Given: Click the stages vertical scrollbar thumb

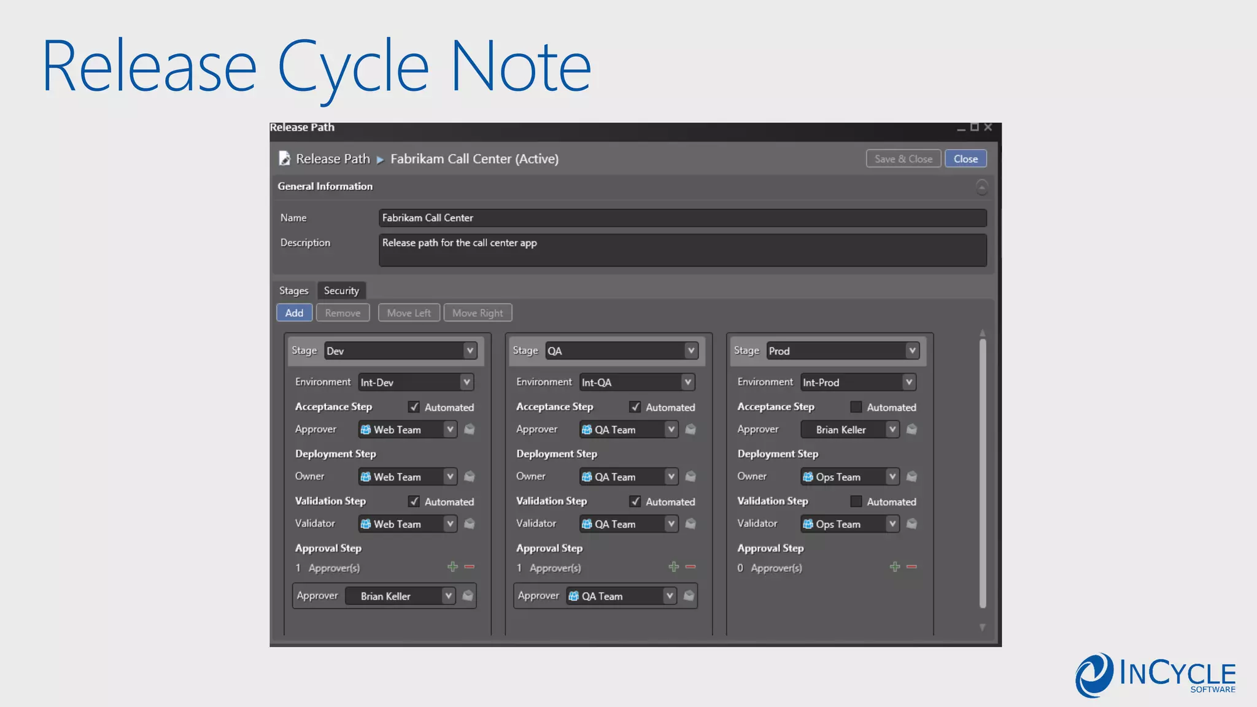Looking at the screenshot, I should tap(983, 473).
